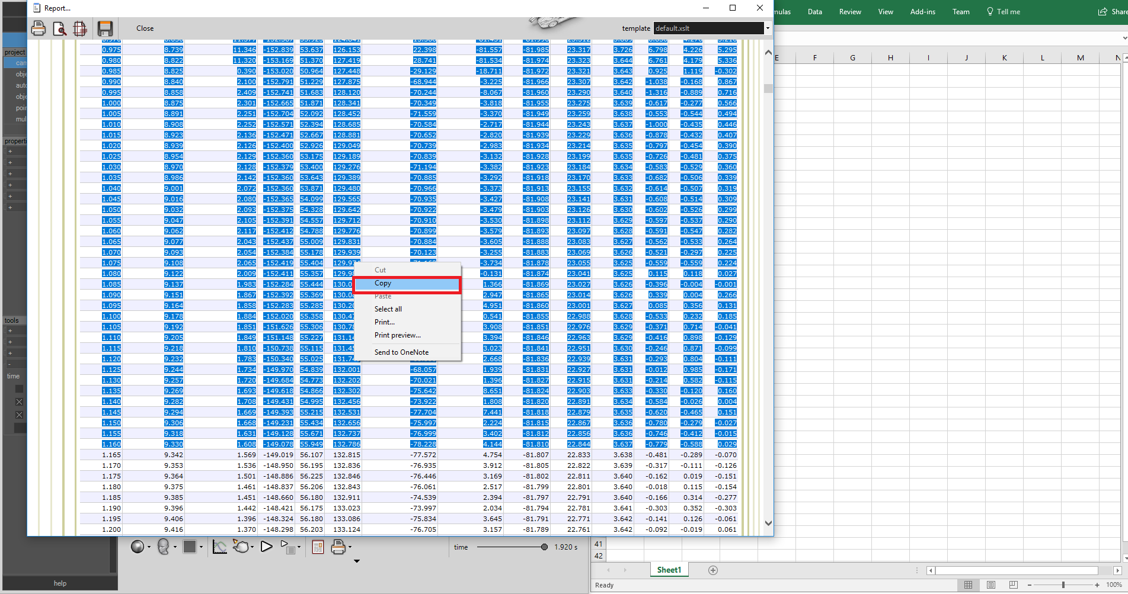Save the report with floppy disk icon
The image size is (1128, 594).
pyautogui.click(x=105, y=28)
